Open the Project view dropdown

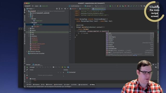coord(31,9)
